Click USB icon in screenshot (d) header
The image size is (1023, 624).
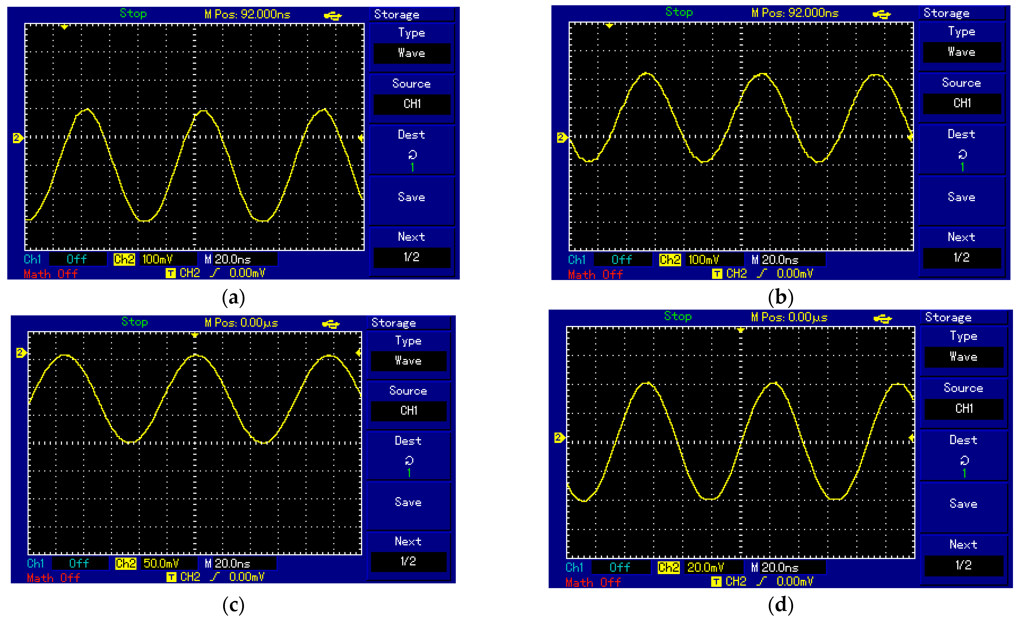[x=882, y=319]
